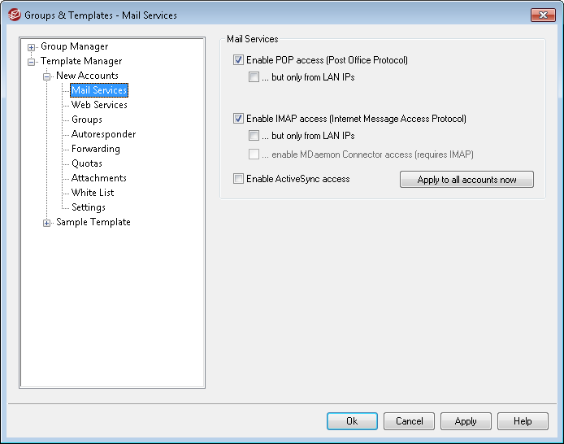Collapse the New Accounts tree node
This screenshot has height=444, width=564.
tap(47, 76)
